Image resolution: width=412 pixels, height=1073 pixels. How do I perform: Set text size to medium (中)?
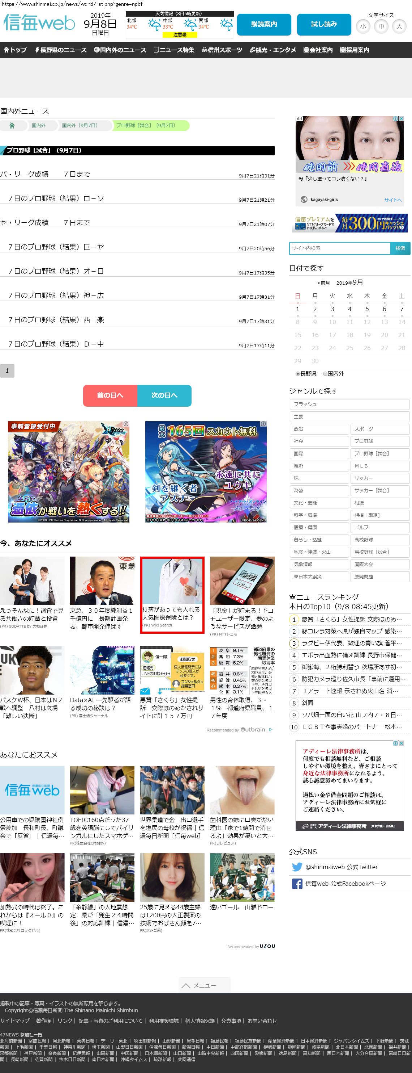381,27
